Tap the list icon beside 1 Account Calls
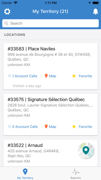The height and width of the screenshot is (180, 101). point(9,76)
